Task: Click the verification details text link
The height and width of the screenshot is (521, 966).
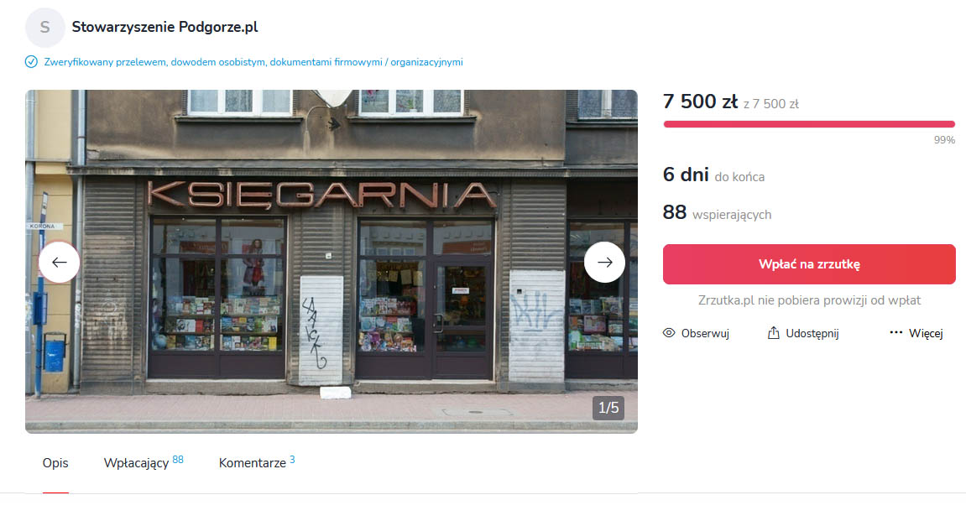Action: [x=253, y=62]
